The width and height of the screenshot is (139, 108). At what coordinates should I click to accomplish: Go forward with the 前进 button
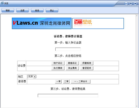click(x=37, y=11)
